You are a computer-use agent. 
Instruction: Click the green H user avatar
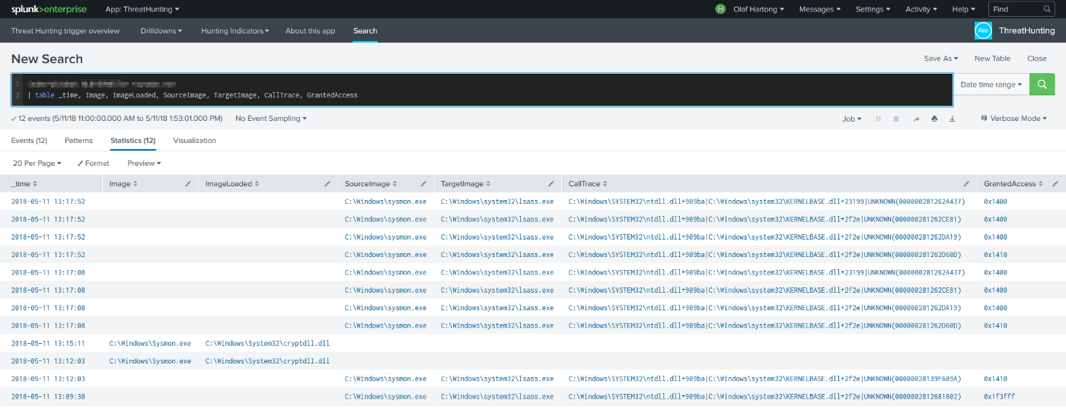tap(720, 9)
